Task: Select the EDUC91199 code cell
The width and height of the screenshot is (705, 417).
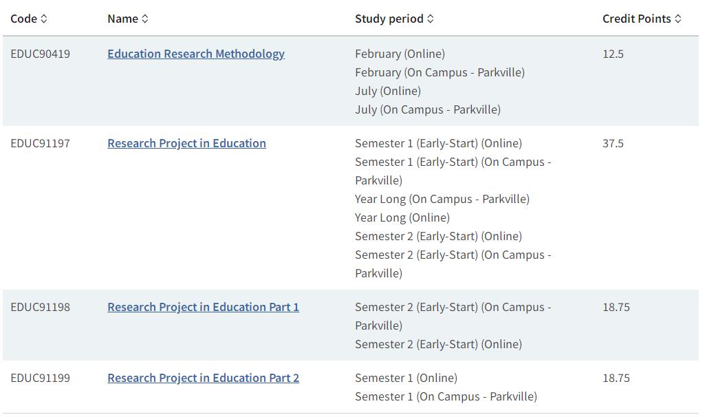Action: 41,378
